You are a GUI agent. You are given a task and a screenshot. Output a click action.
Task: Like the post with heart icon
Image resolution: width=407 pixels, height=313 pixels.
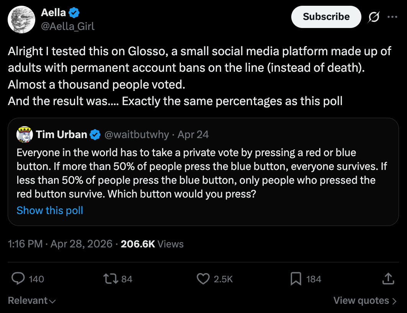pyautogui.click(x=203, y=279)
